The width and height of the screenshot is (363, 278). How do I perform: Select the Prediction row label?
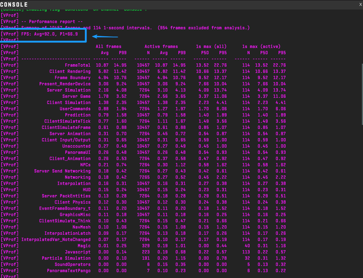click(78, 115)
